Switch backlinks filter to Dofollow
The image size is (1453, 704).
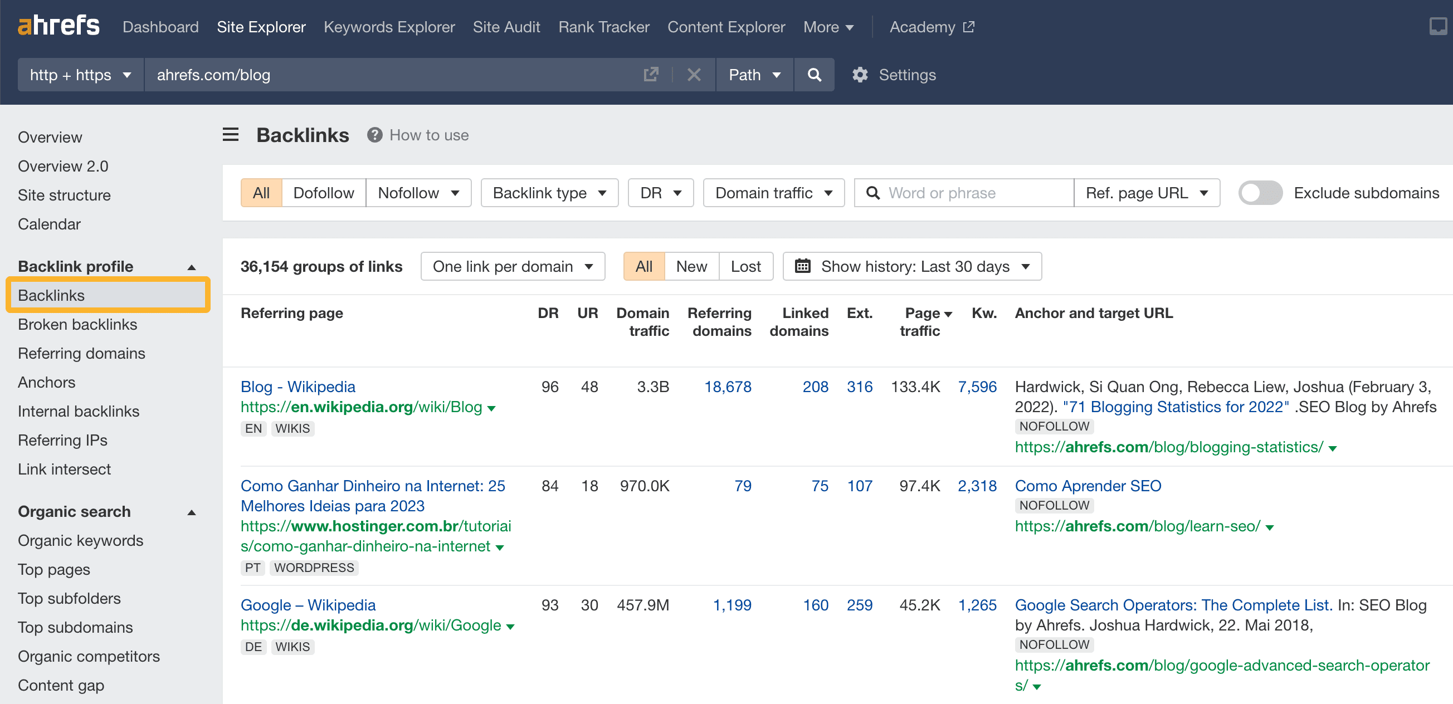(x=323, y=192)
